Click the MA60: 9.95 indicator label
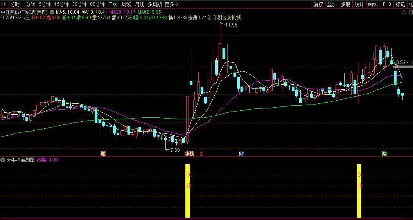The width and height of the screenshot is (413, 220). click(149, 12)
